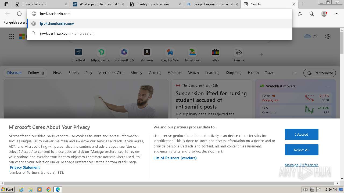Open the Gaming category

[x=155, y=73]
